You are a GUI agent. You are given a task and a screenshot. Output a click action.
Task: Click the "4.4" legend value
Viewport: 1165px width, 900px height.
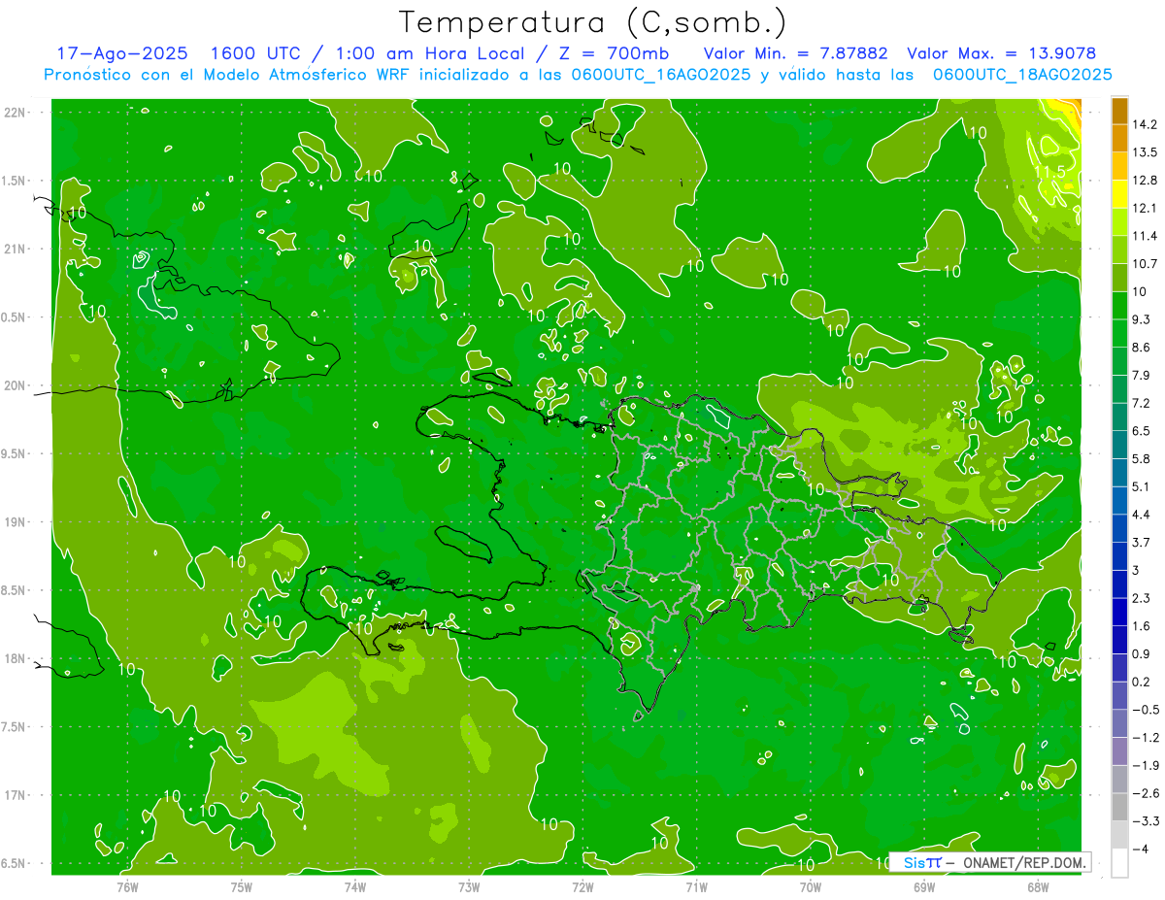(x=1142, y=515)
